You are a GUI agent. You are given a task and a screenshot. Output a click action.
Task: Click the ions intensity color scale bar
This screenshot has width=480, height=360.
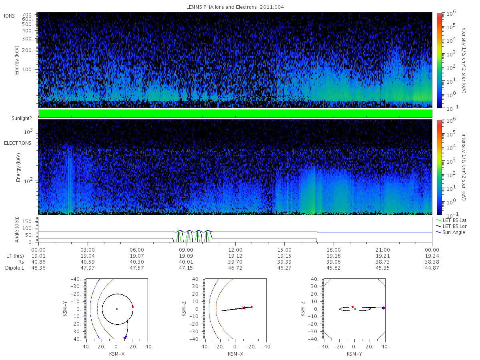(439, 60)
